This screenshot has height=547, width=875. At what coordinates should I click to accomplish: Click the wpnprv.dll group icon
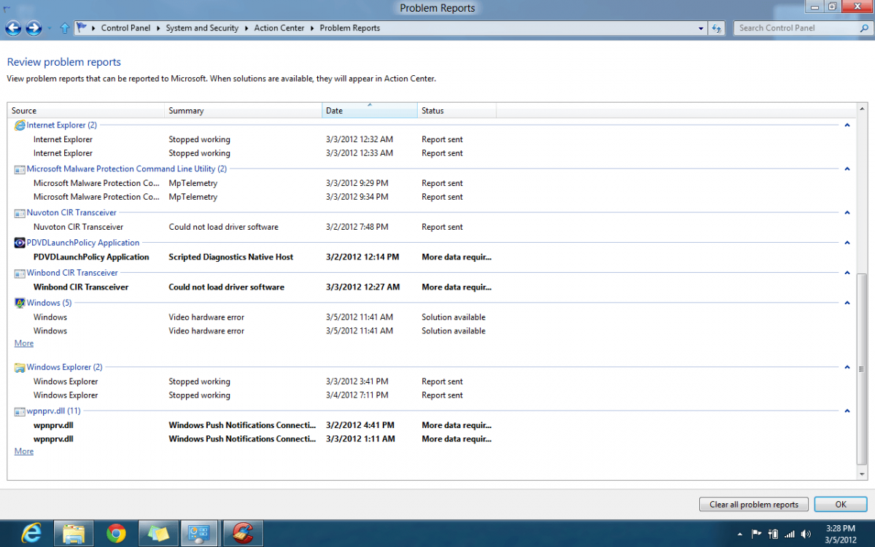(x=20, y=411)
